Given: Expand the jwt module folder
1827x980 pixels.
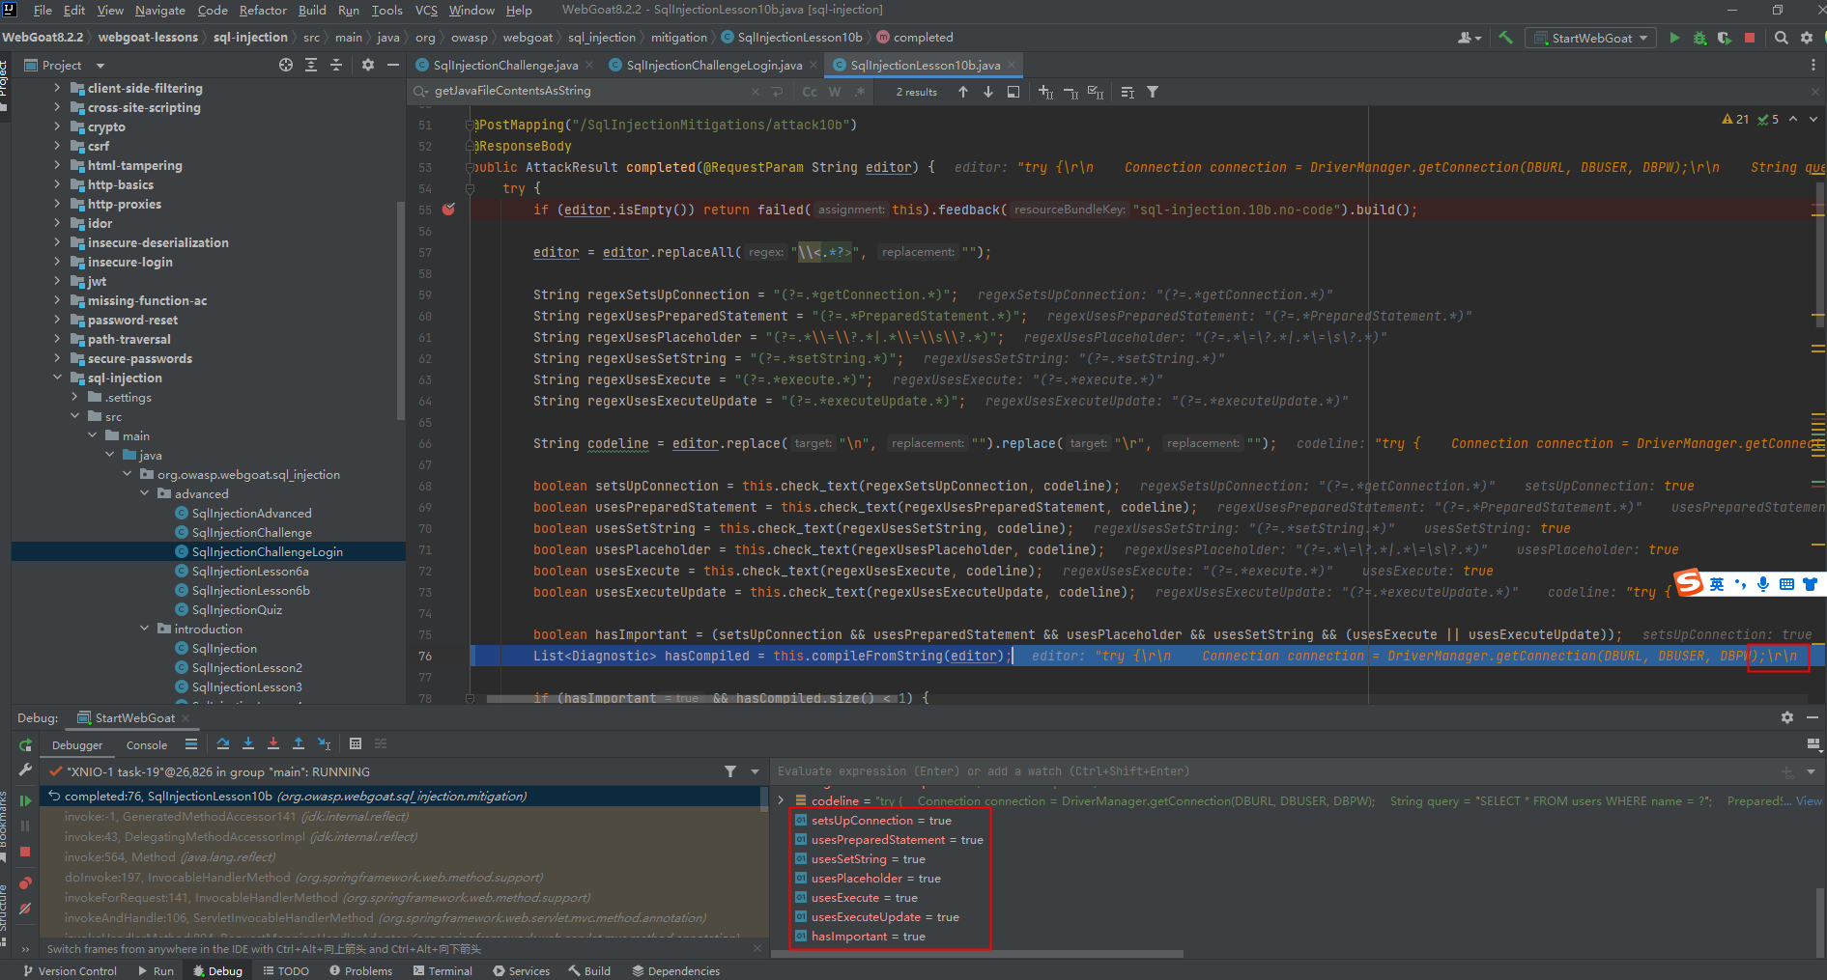Looking at the screenshot, I should pos(57,281).
